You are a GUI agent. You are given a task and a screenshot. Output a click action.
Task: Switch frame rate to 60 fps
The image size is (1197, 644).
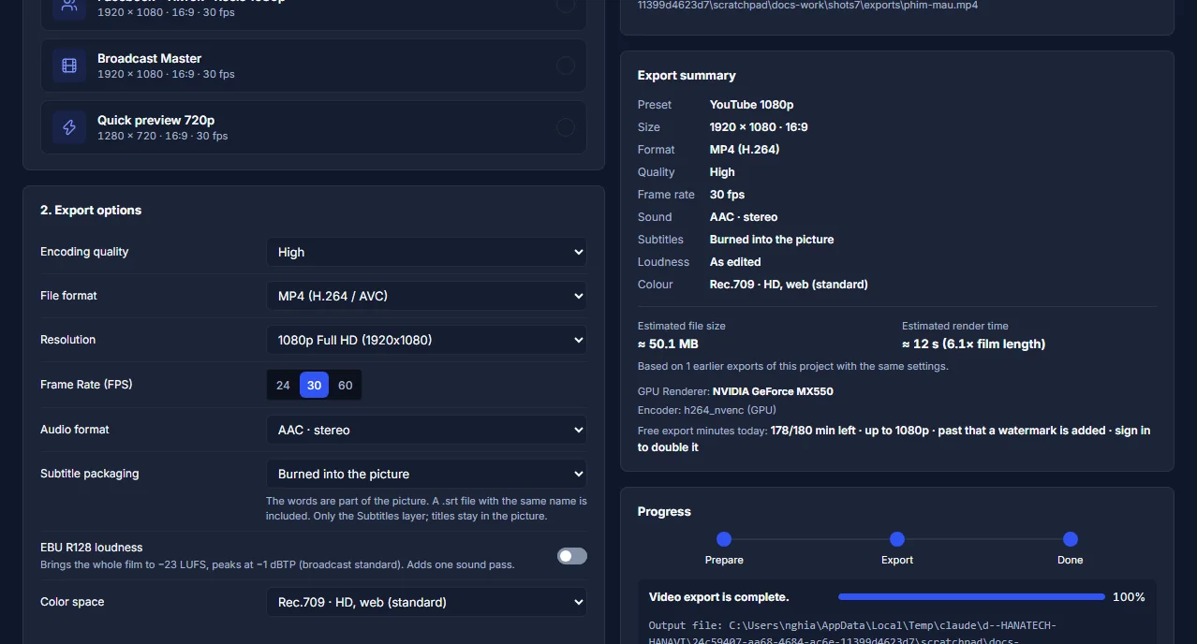point(346,385)
